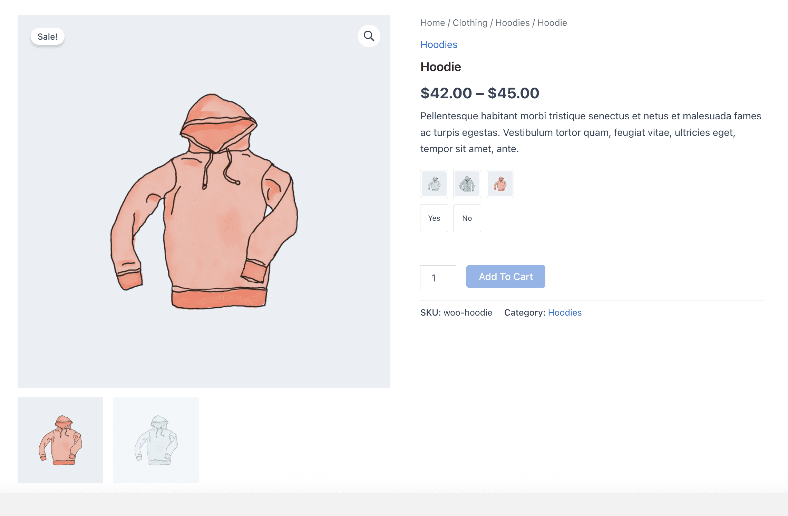The image size is (788, 516).
Task: Select the No logo option
Action: point(467,218)
